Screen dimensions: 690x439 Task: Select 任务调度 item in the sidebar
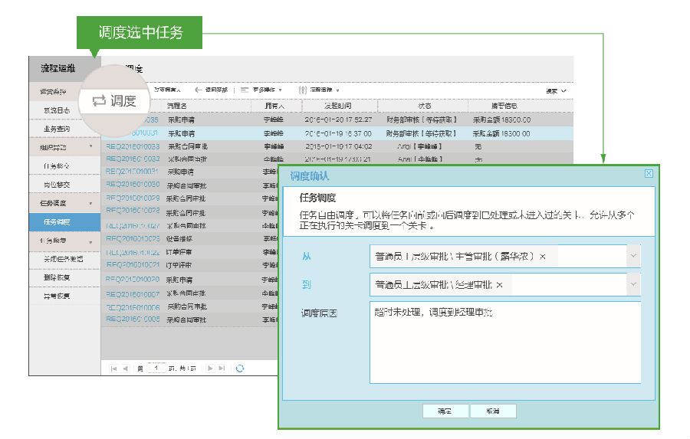(x=58, y=222)
